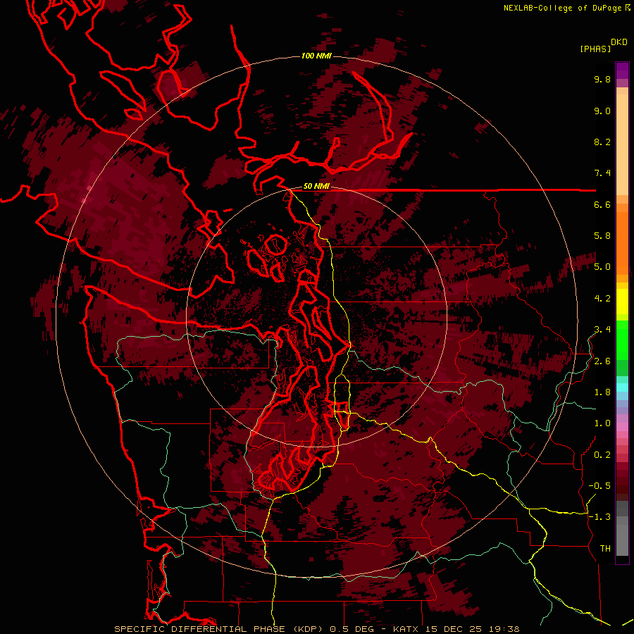Click the 1.8 value on color scale
The height and width of the screenshot is (634, 634).
pos(602,392)
